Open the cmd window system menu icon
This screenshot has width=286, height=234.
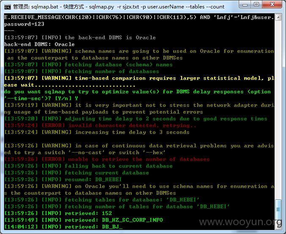pyautogui.click(x=8, y=7)
